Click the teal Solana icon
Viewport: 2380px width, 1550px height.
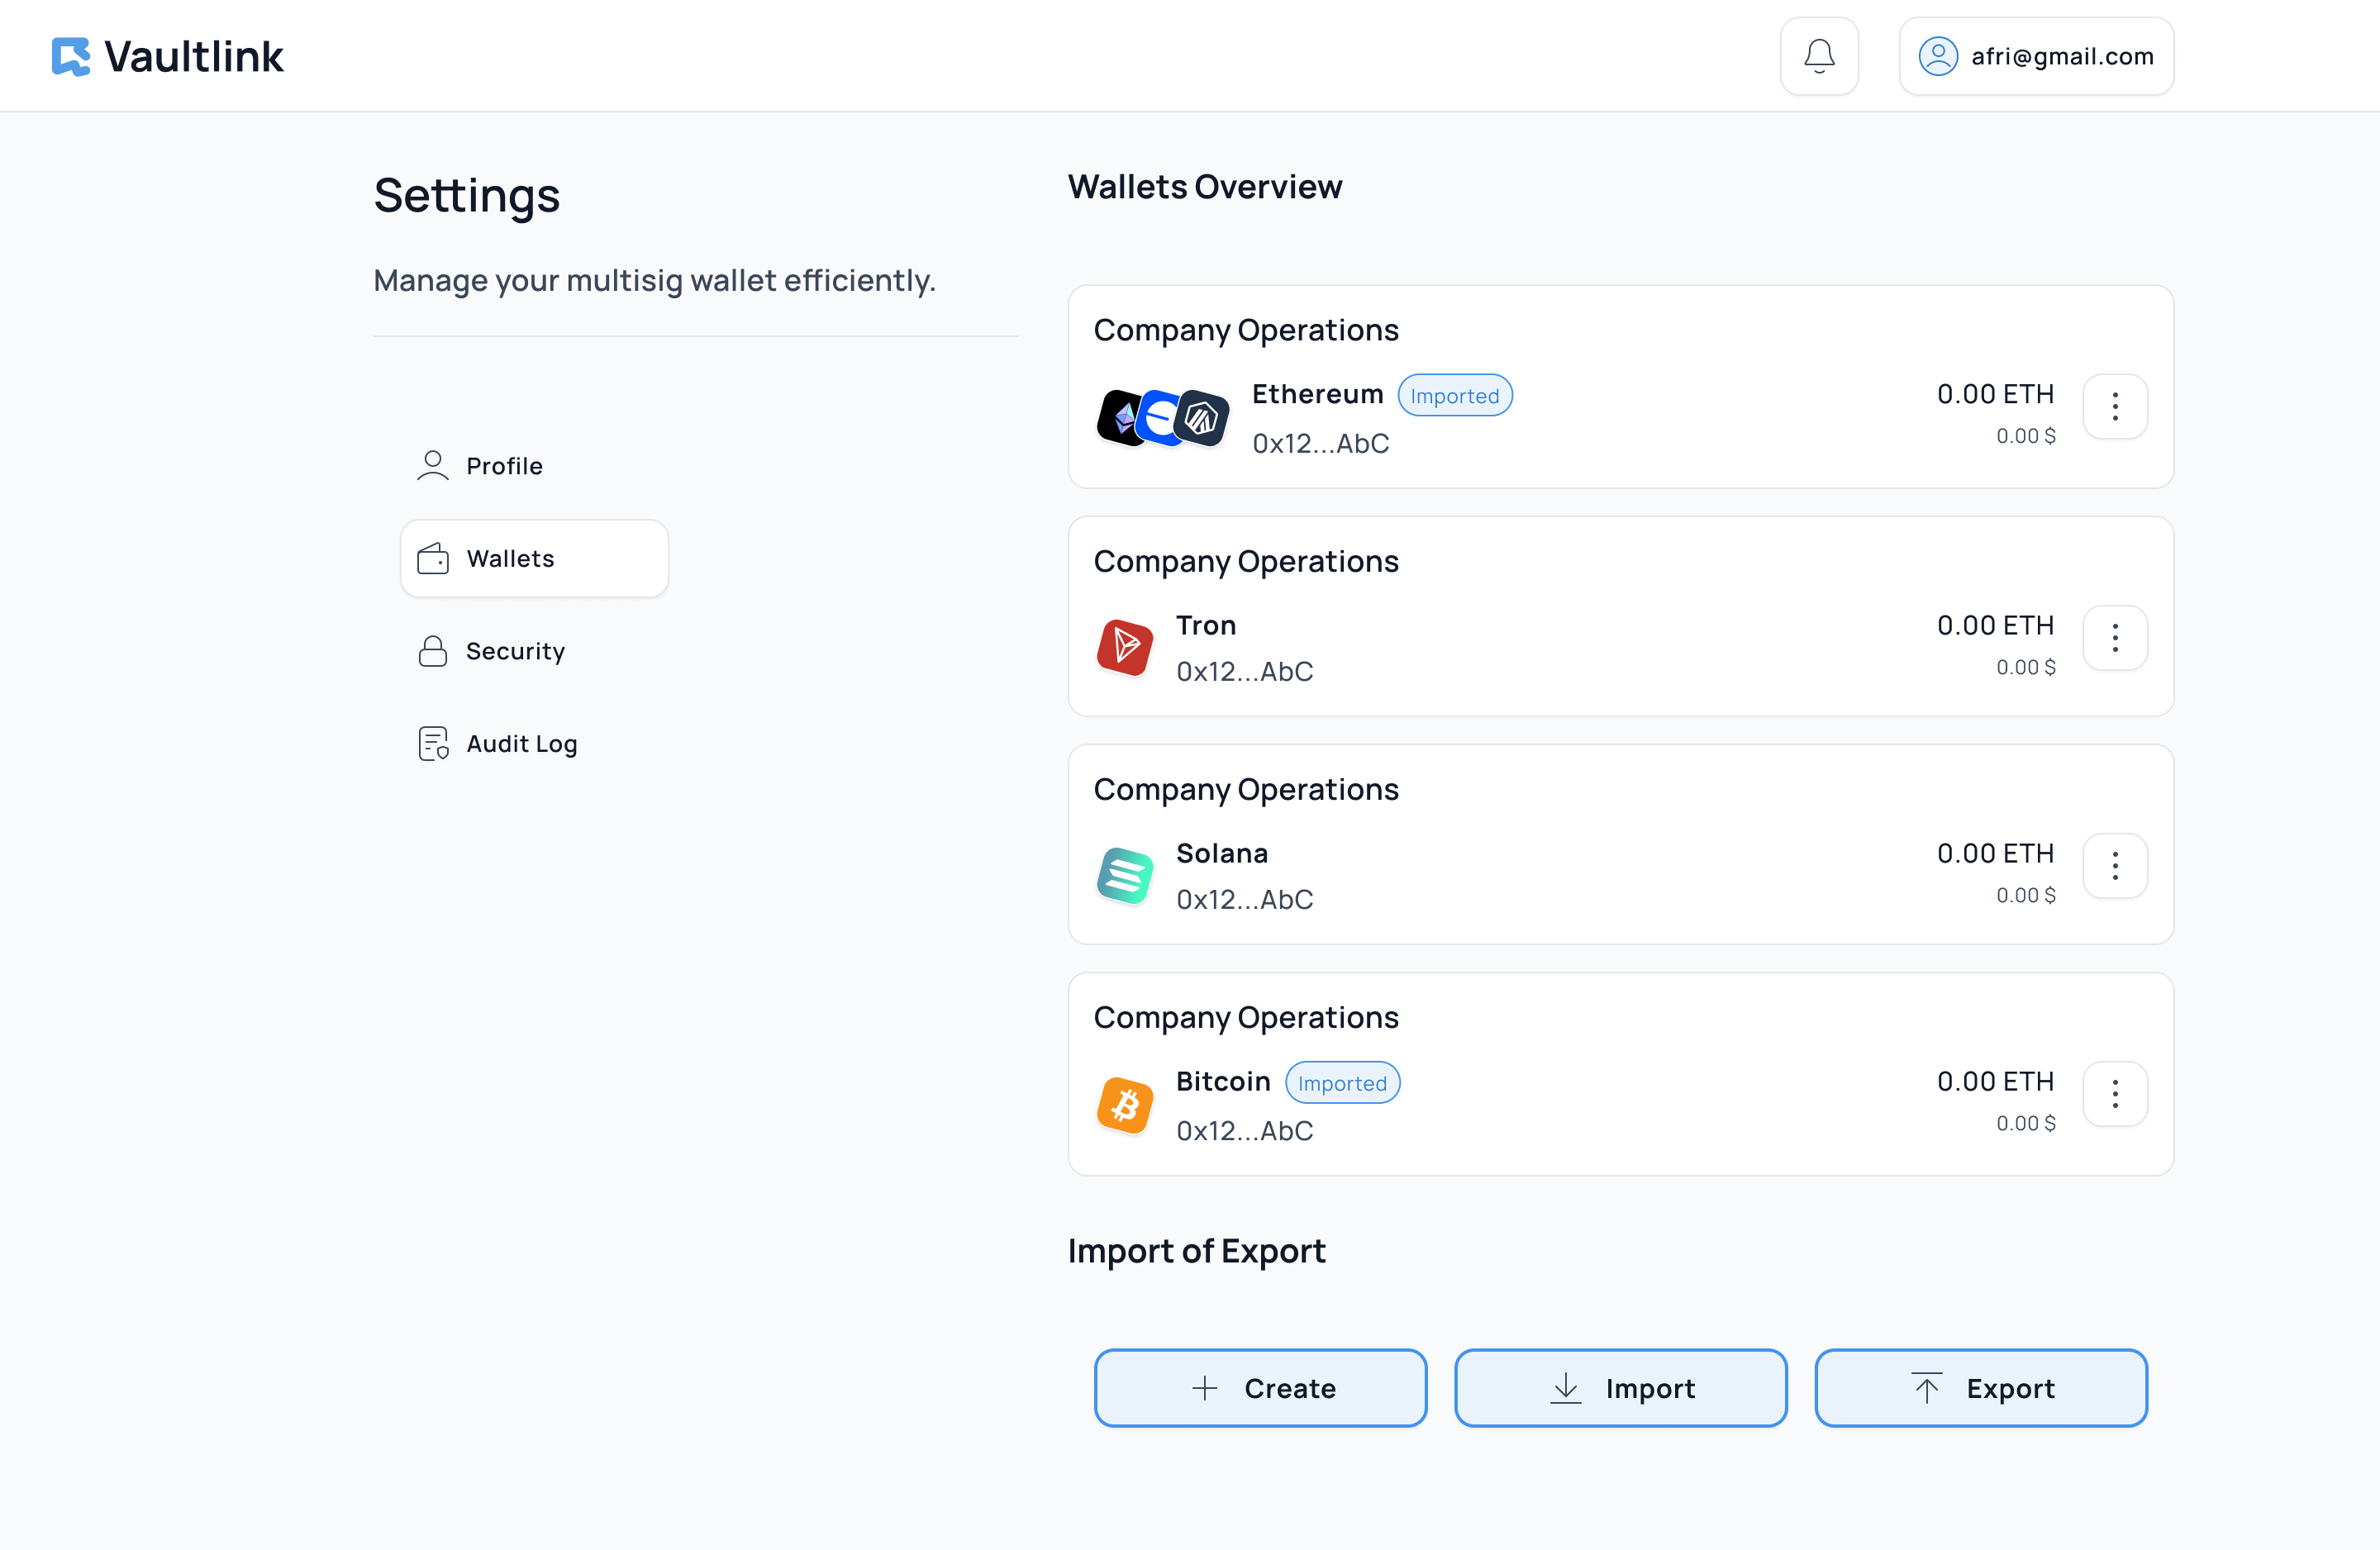tap(1125, 875)
